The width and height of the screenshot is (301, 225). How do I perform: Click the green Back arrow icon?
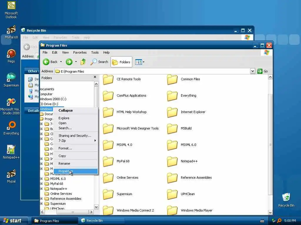pos(46,62)
